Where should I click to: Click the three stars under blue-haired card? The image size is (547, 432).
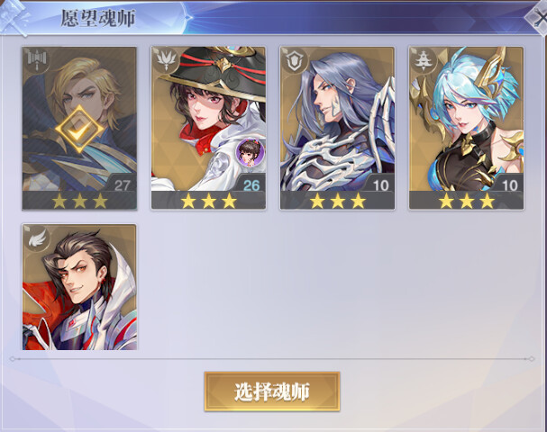point(467,201)
